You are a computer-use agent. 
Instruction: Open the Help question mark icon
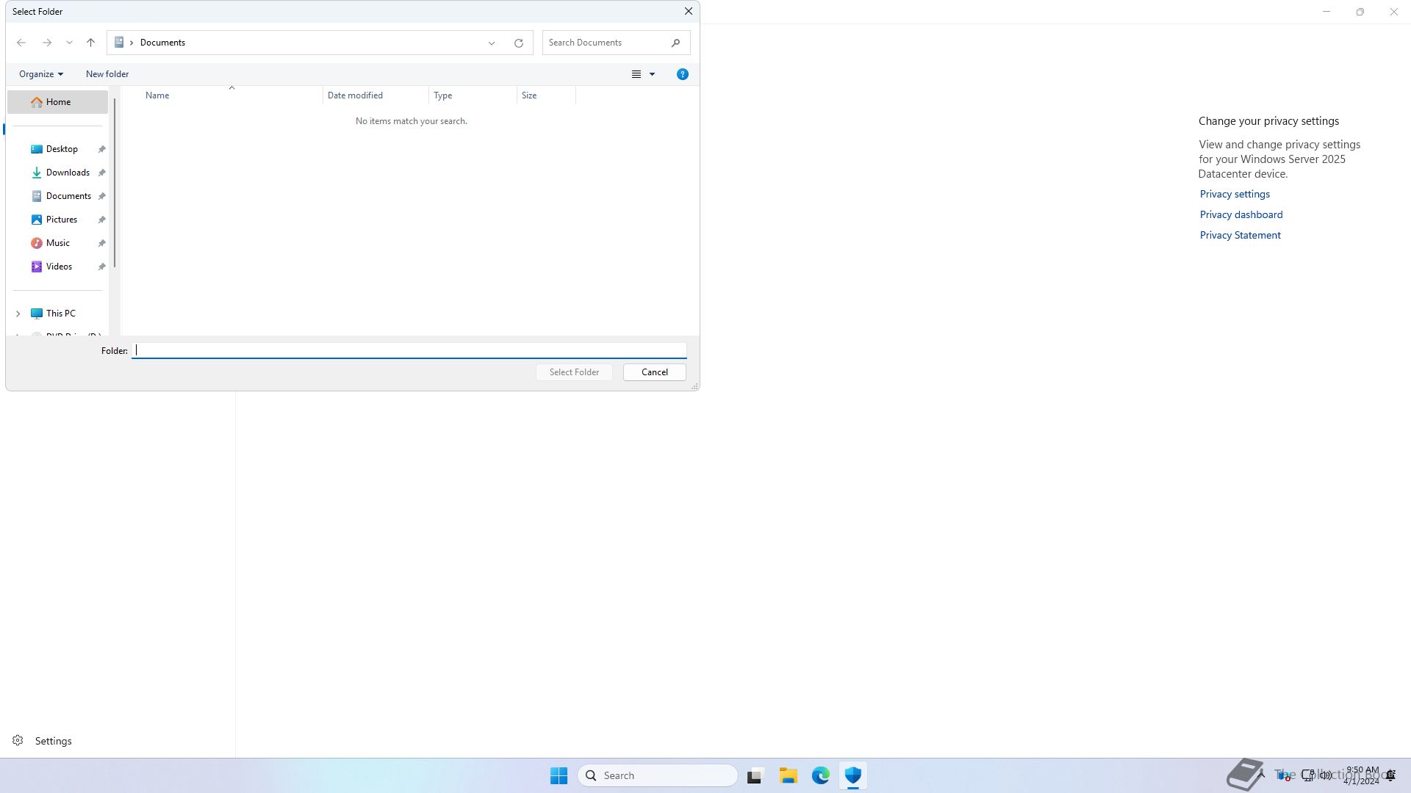coord(682,74)
